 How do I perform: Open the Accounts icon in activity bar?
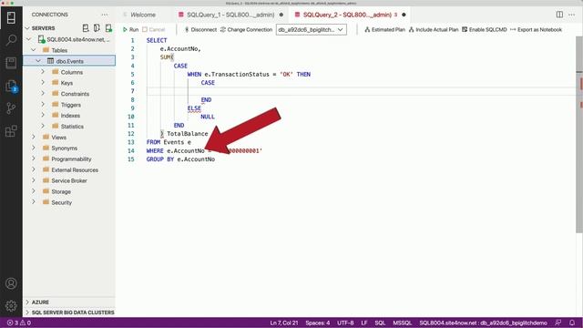coord(11,283)
